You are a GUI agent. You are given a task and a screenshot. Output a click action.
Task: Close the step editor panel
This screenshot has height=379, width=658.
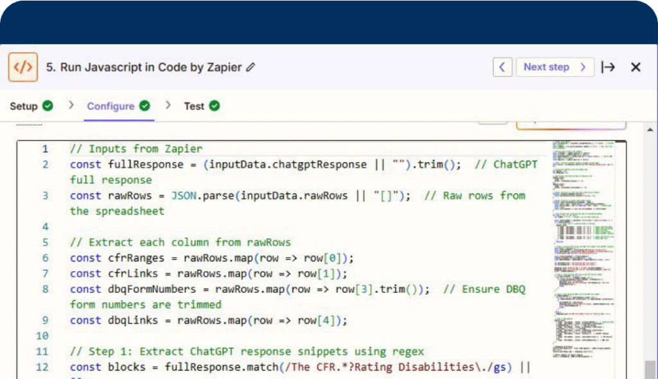pyautogui.click(x=636, y=67)
